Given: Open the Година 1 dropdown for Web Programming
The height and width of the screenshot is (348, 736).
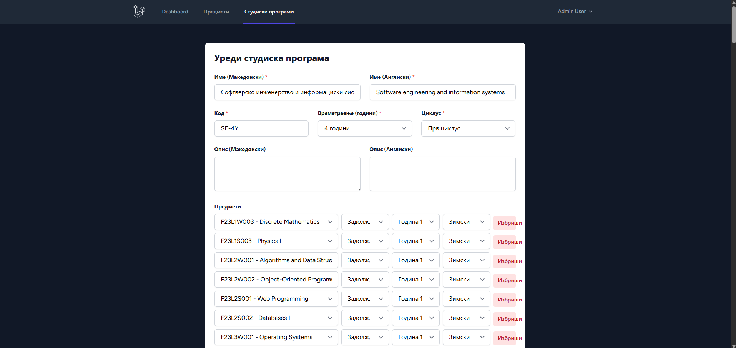Looking at the screenshot, I should (415, 299).
